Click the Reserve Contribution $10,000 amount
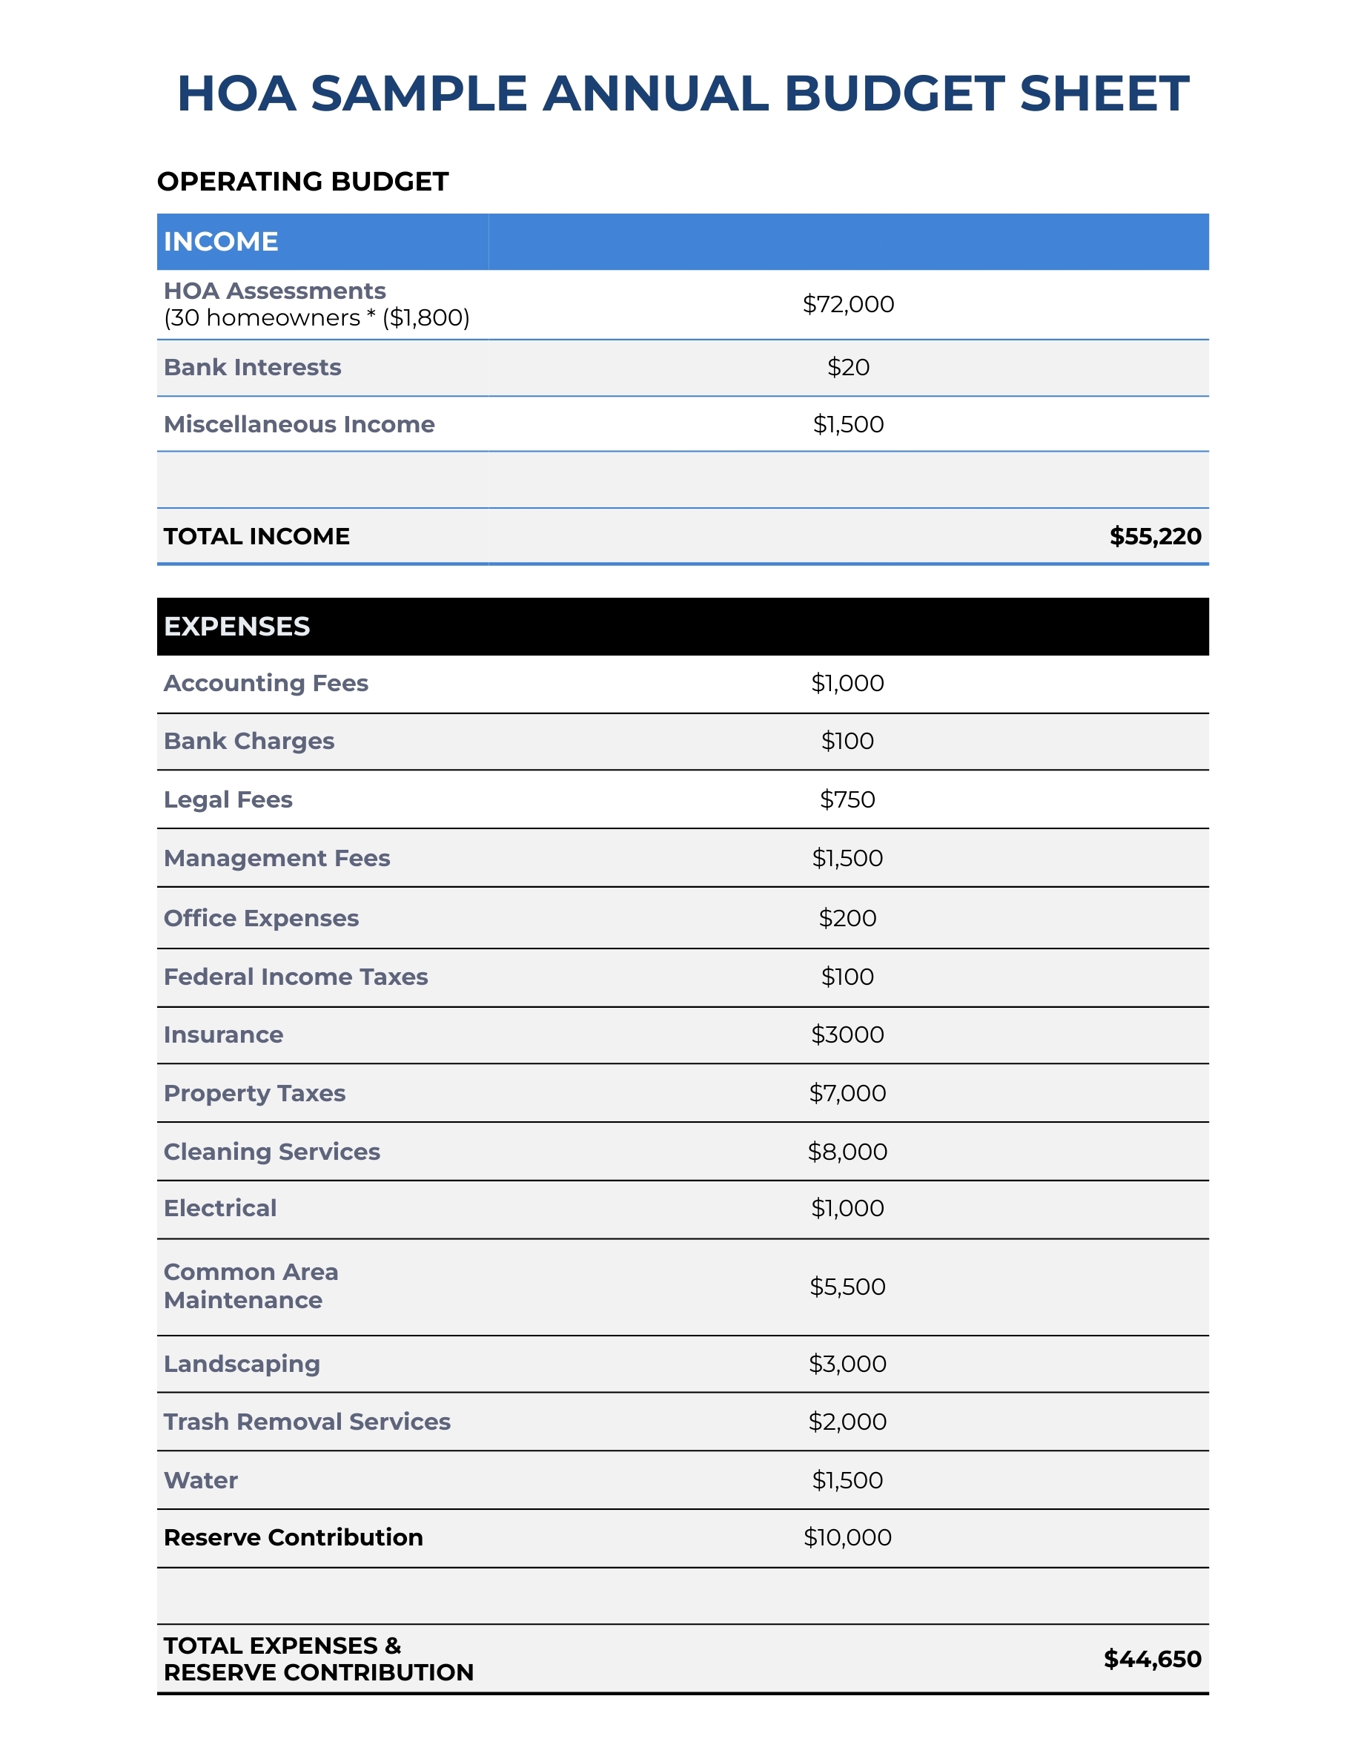Screen dimensions: 1361x1762 coord(847,1537)
